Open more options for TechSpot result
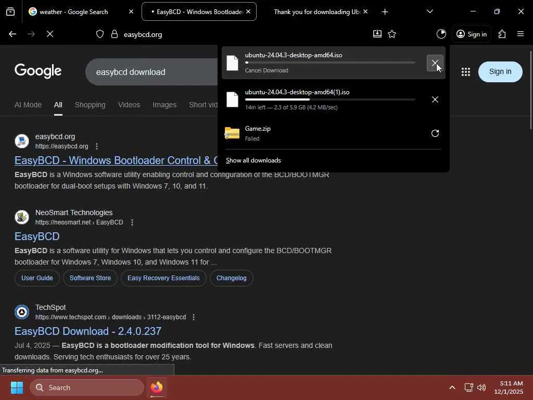 (x=194, y=317)
